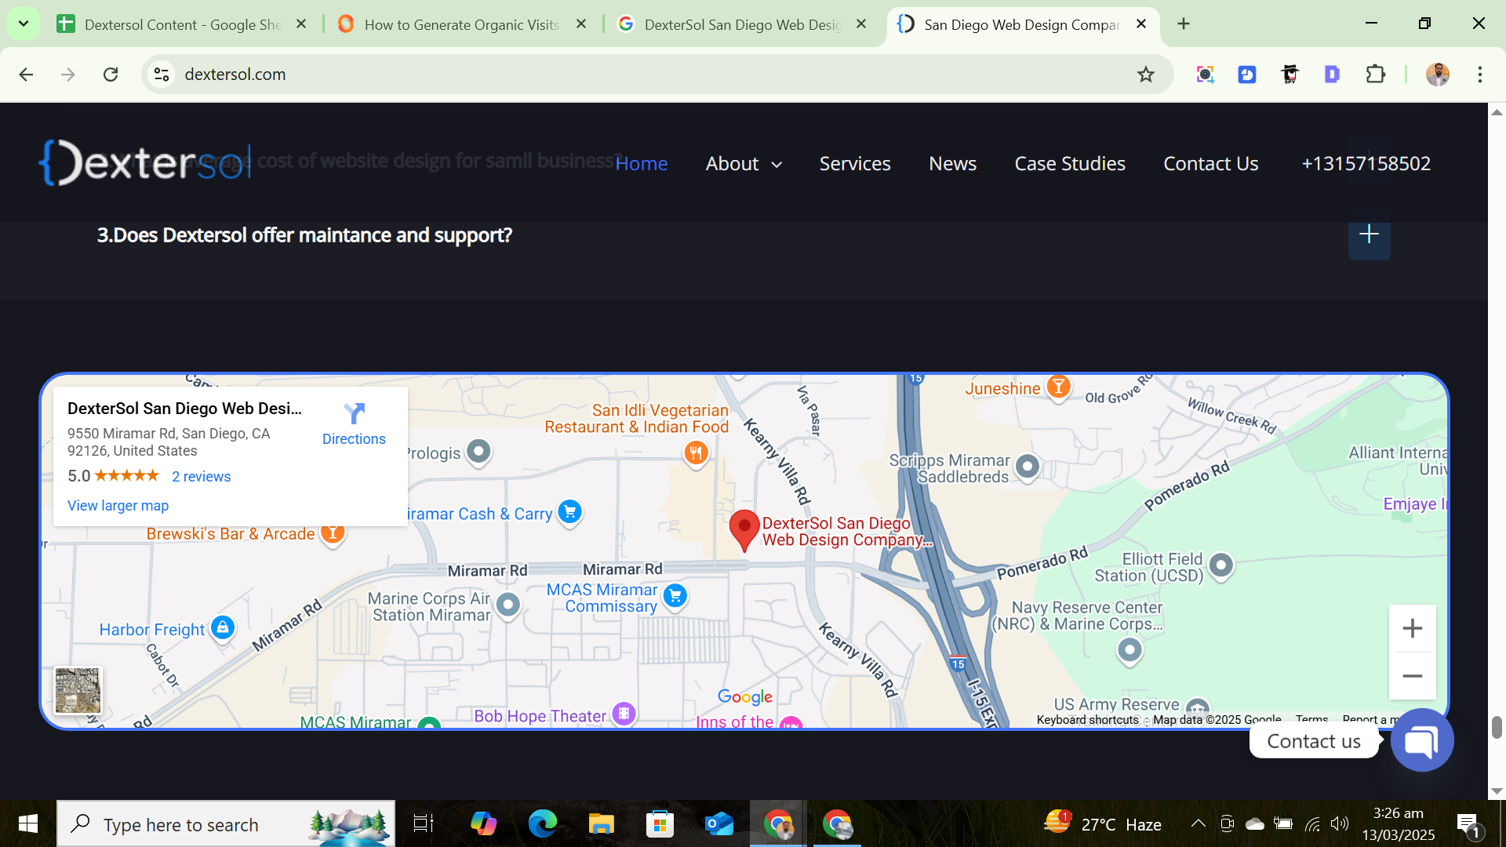This screenshot has height=847, width=1506.
Task: Close the San Diego Web Design Company tab
Action: (1141, 24)
